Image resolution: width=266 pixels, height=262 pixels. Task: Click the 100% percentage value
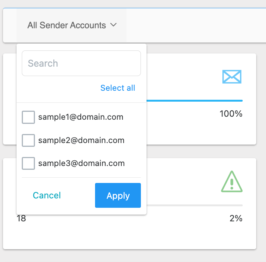point(231,114)
